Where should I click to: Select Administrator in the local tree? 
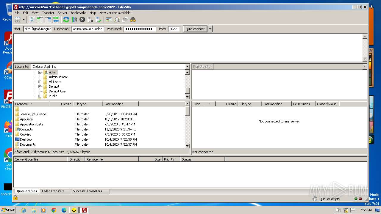(58, 77)
